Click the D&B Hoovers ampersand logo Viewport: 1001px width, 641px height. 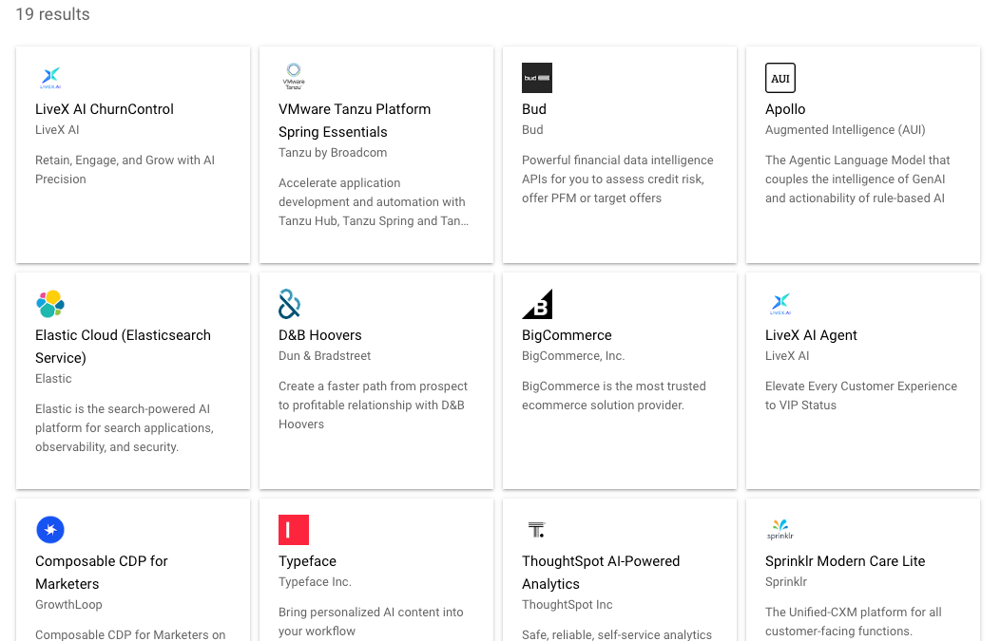click(290, 304)
